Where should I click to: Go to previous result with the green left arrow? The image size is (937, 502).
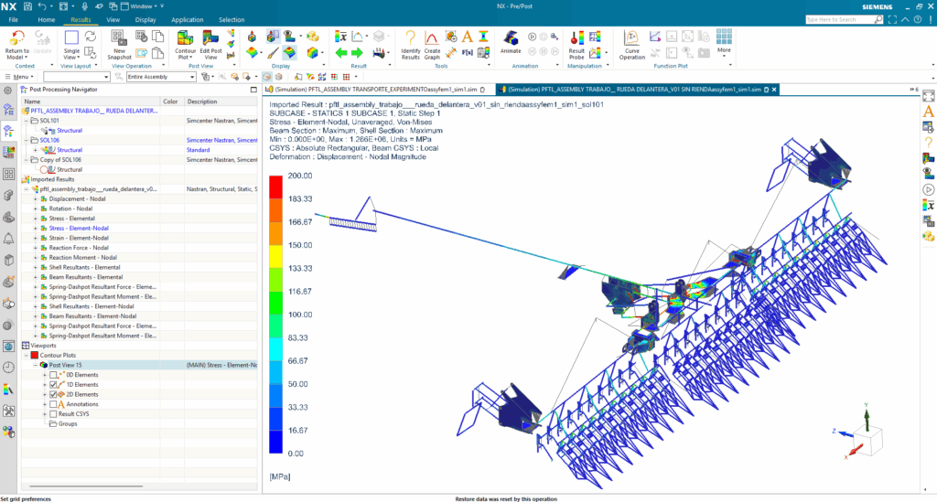pyautogui.click(x=340, y=53)
